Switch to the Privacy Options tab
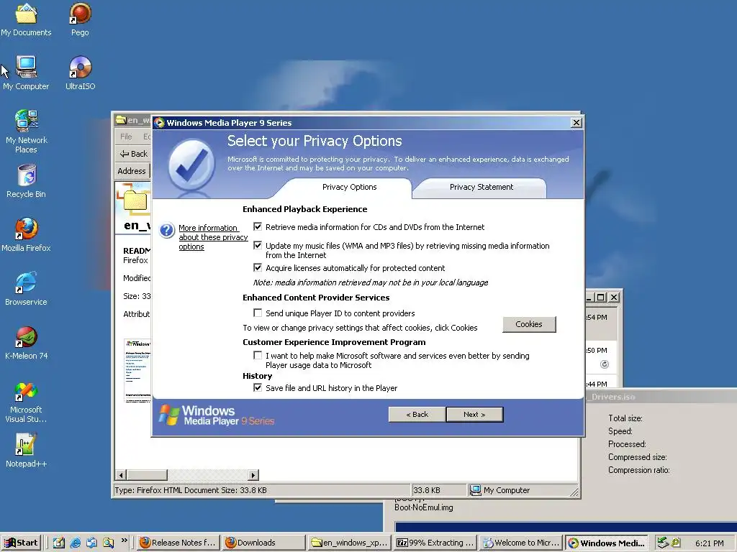The image size is (737, 552). 349,187
